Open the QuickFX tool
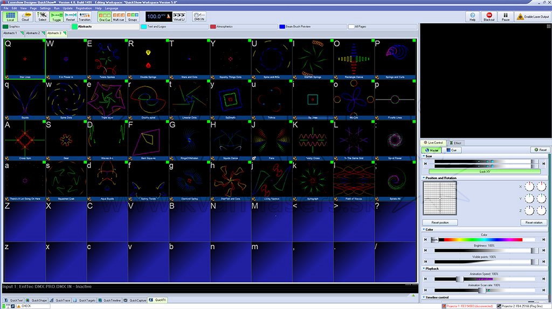Screen dimensions: 552x309 [x=157, y=300]
